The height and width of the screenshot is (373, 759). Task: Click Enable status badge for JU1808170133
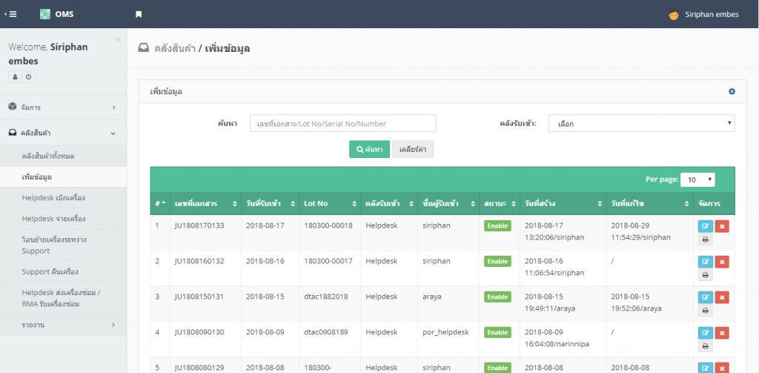497,225
